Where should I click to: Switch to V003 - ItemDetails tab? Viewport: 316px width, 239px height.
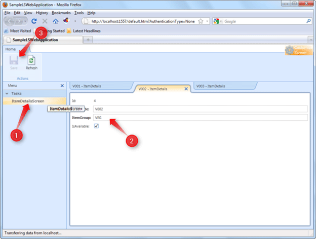pos(225,86)
